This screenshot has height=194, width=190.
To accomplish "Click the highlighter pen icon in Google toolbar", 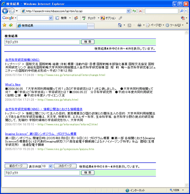I will pyautogui.click(x=120, y=18).
